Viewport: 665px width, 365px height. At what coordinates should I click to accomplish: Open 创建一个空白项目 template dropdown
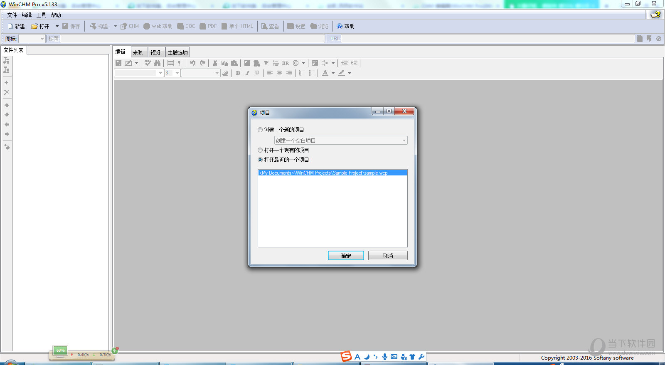[341, 141]
